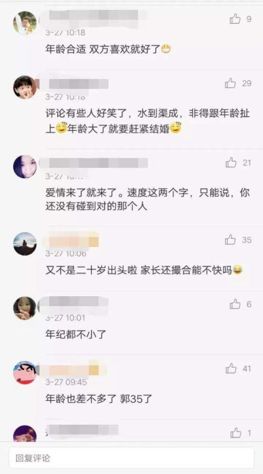Open avatar next to 年纪都不小了 comment

click(x=25, y=308)
